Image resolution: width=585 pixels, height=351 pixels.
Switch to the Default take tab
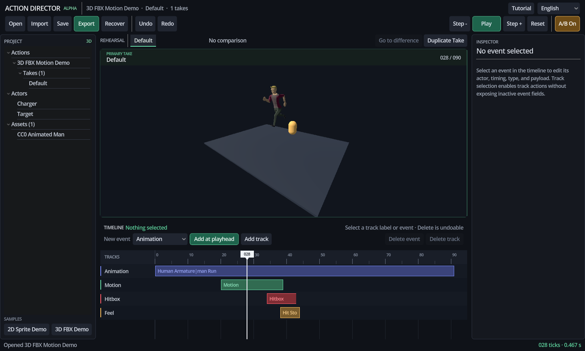143,40
